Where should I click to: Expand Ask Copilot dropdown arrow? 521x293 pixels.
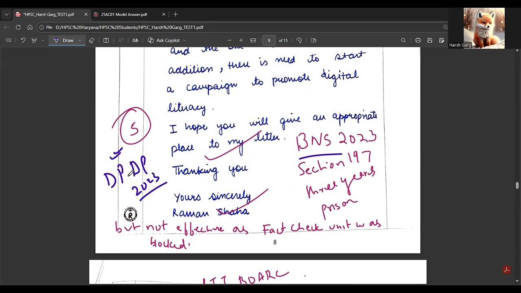pyautogui.click(x=184, y=40)
